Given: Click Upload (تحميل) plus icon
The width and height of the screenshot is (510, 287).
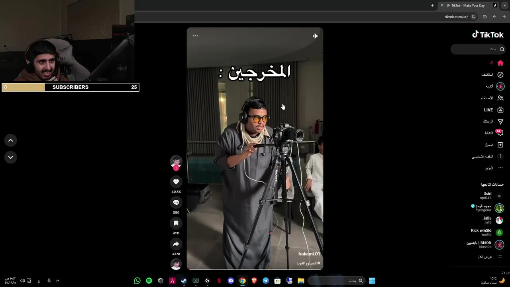Looking at the screenshot, I should coord(500,145).
